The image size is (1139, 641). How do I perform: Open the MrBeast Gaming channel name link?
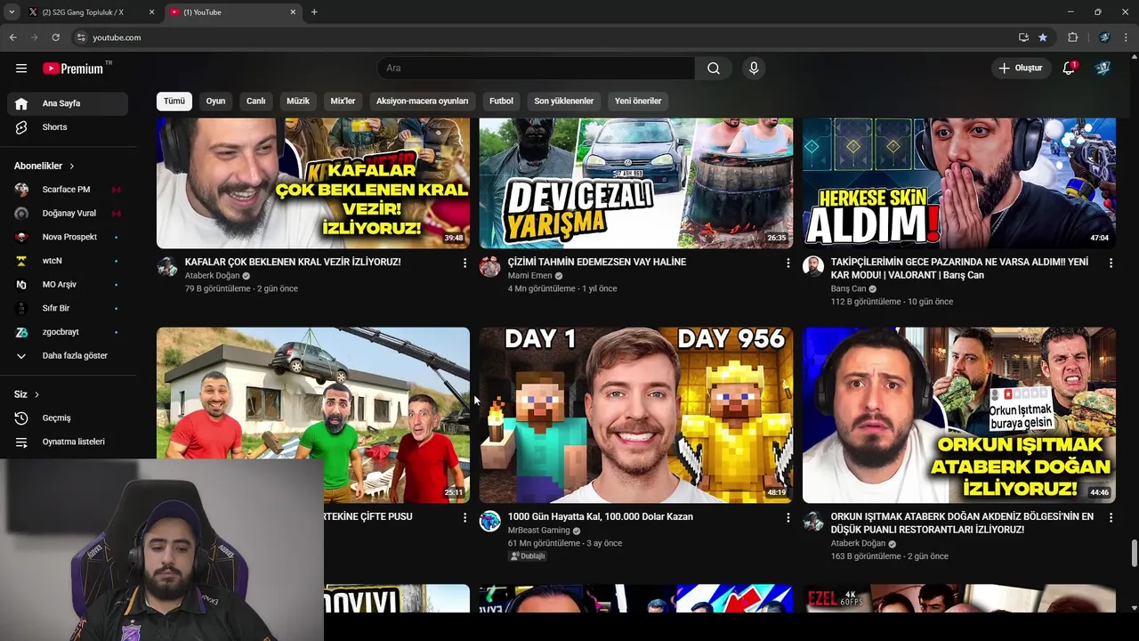538,531
